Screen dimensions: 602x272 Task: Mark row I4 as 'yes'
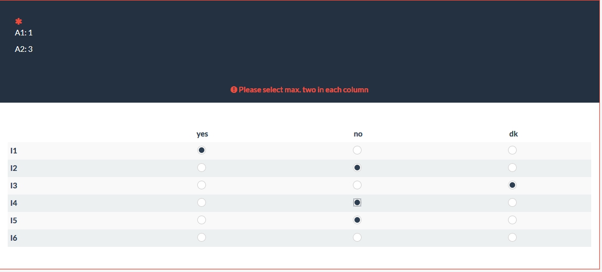coord(202,203)
